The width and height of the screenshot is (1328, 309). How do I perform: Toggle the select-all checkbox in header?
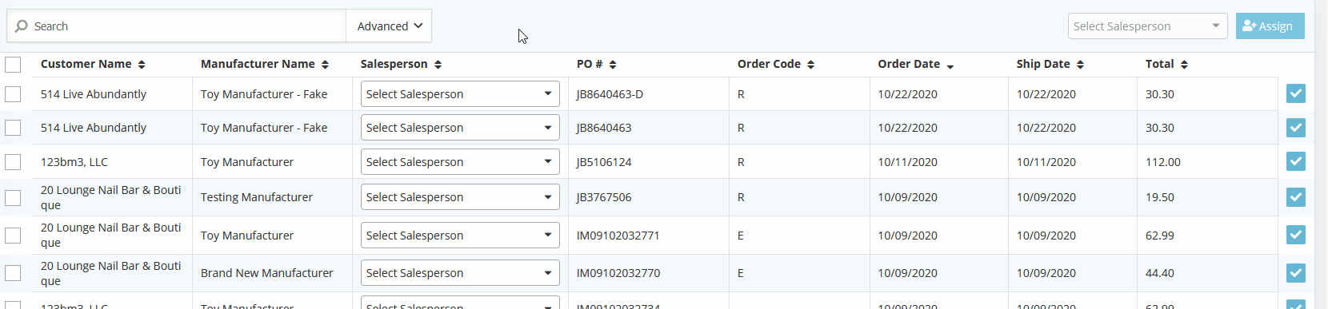point(13,64)
